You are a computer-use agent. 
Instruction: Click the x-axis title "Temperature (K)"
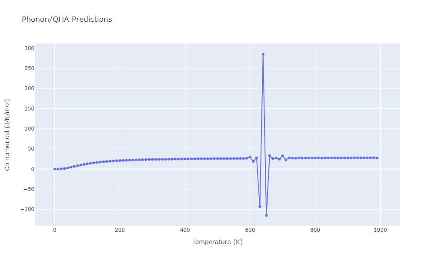217,242
